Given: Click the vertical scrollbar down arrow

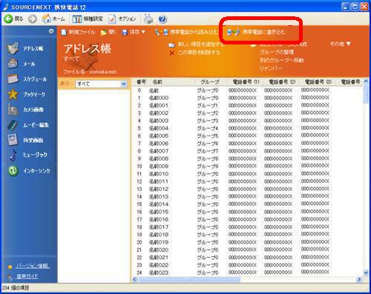Looking at the screenshot, I should [x=366, y=273].
